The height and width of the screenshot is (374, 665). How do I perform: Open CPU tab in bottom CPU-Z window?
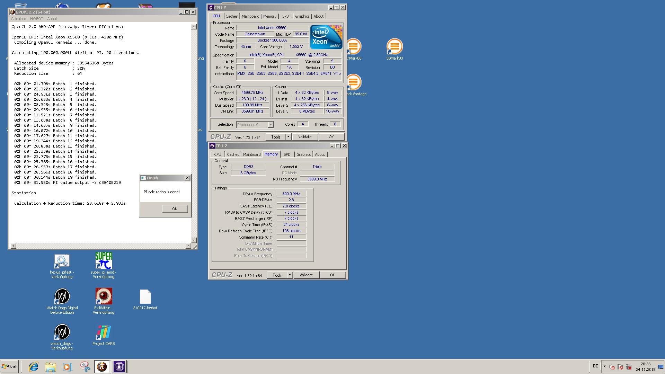pyautogui.click(x=218, y=154)
